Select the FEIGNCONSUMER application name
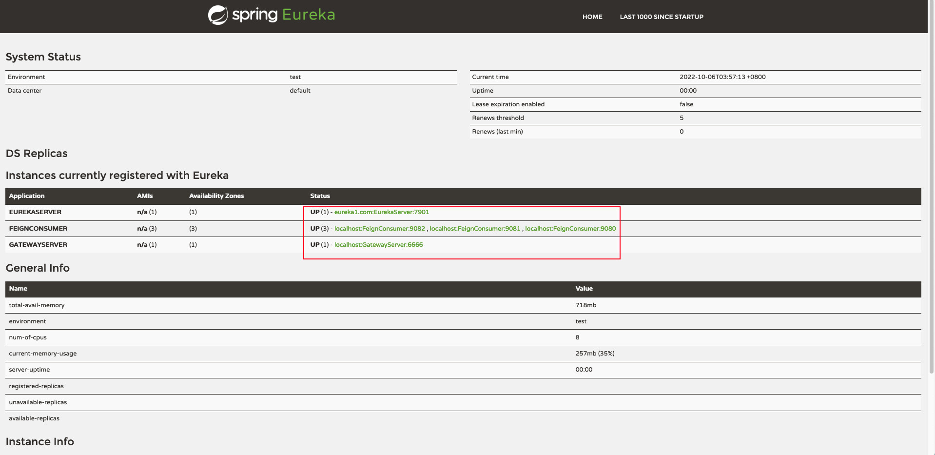The width and height of the screenshot is (935, 455). point(38,229)
